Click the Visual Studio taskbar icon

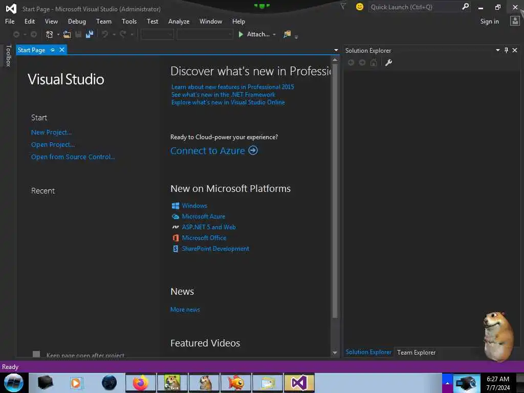[299, 383]
